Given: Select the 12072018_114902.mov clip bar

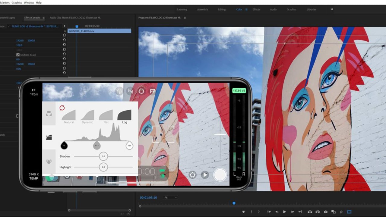Looking at the screenshot, I should 100,31.
